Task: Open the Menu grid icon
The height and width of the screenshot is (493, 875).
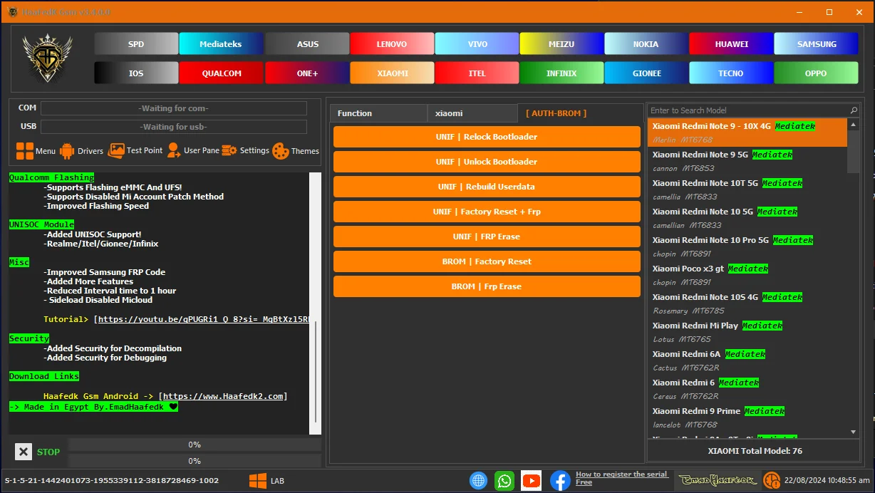Action: pos(25,151)
